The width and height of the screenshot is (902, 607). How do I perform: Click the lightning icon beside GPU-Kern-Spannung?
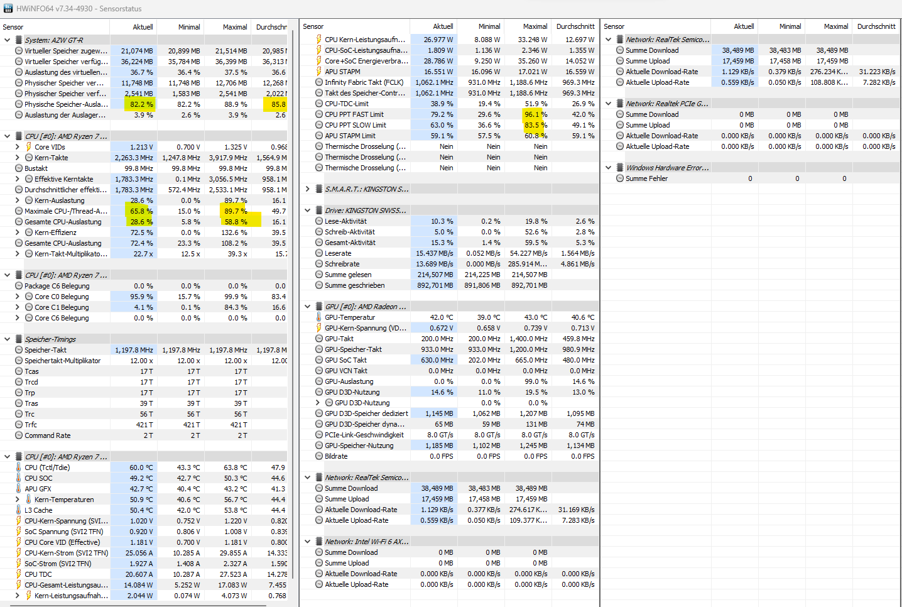pos(319,328)
